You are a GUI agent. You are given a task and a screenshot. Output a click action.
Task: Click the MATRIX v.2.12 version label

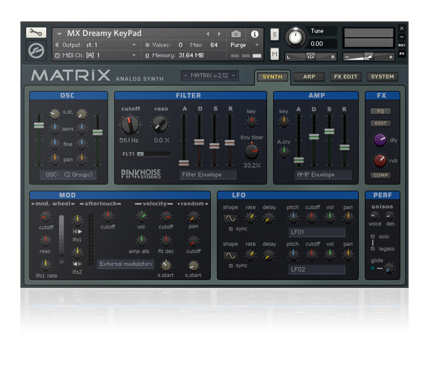[209, 75]
